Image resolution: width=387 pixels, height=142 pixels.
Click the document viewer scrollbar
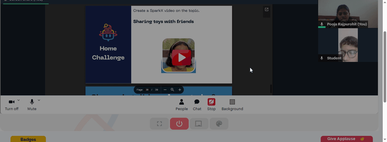(x=271, y=89)
